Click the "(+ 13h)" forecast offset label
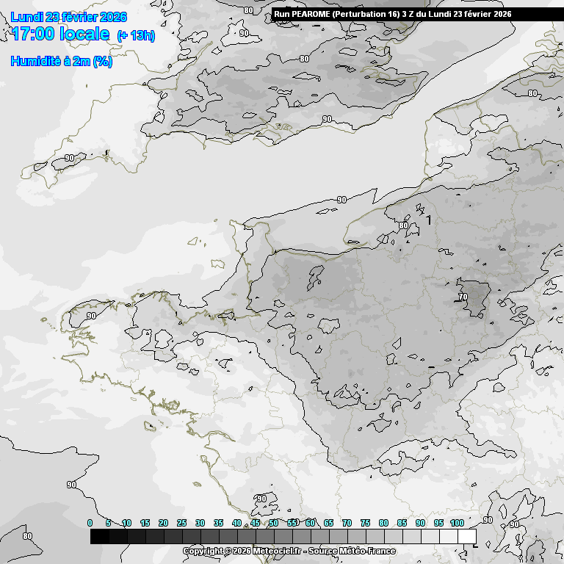 pyautogui.click(x=136, y=36)
